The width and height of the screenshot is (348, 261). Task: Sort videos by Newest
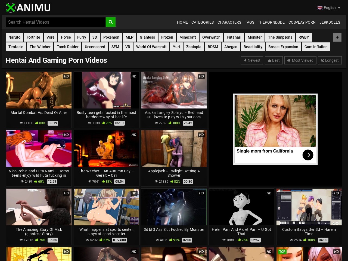(x=252, y=60)
